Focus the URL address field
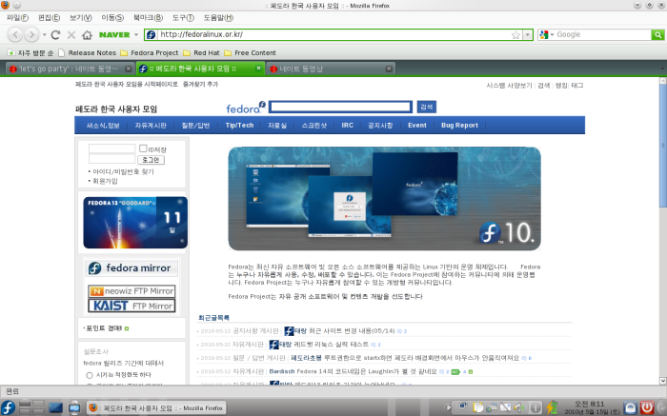This screenshot has height=416, width=667. 333,35
